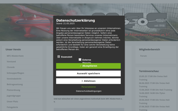Screen dimensions: 178x111
Task: Open the Beitragssatzung page
Action: pyautogui.click(x=15, y=84)
